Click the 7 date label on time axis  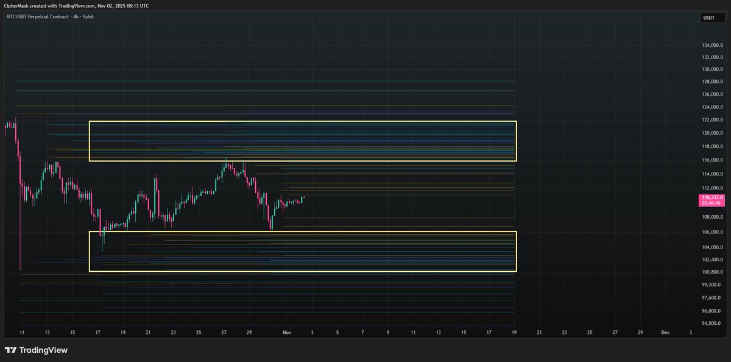pos(362,333)
